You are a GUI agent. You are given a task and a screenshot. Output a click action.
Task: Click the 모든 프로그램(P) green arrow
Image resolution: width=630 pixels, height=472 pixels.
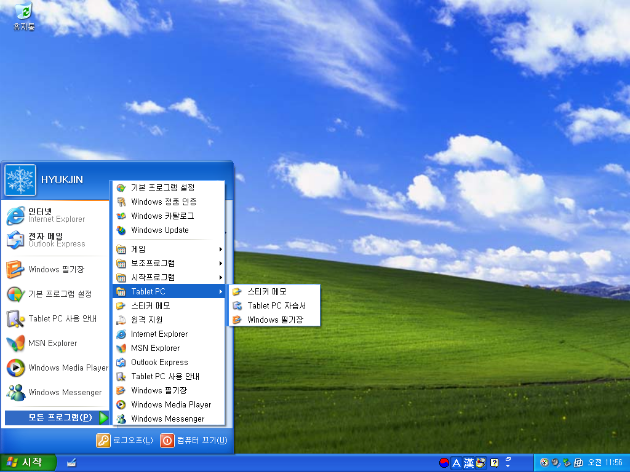pyautogui.click(x=103, y=418)
